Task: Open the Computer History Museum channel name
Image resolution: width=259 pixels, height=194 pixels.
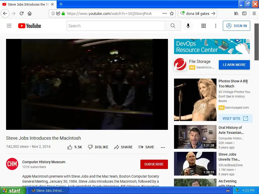Action: tap(44, 162)
